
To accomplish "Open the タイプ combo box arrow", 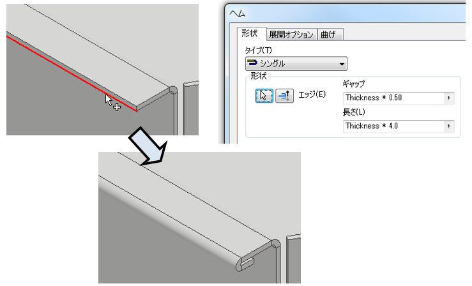I will pos(342,64).
